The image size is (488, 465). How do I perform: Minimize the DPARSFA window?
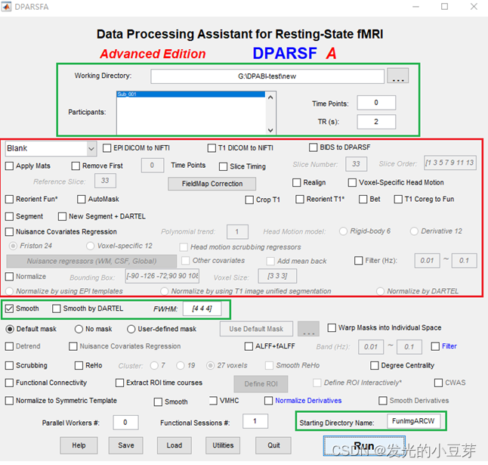tap(415, 7)
